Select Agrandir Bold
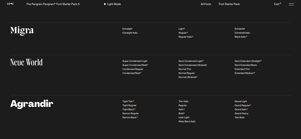This screenshot has width=301, height=139. point(181,114)
